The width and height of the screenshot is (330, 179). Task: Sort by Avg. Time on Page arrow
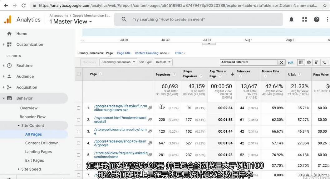[x=232, y=74]
